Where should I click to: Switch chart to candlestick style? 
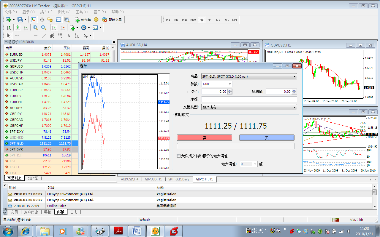coord(17,28)
